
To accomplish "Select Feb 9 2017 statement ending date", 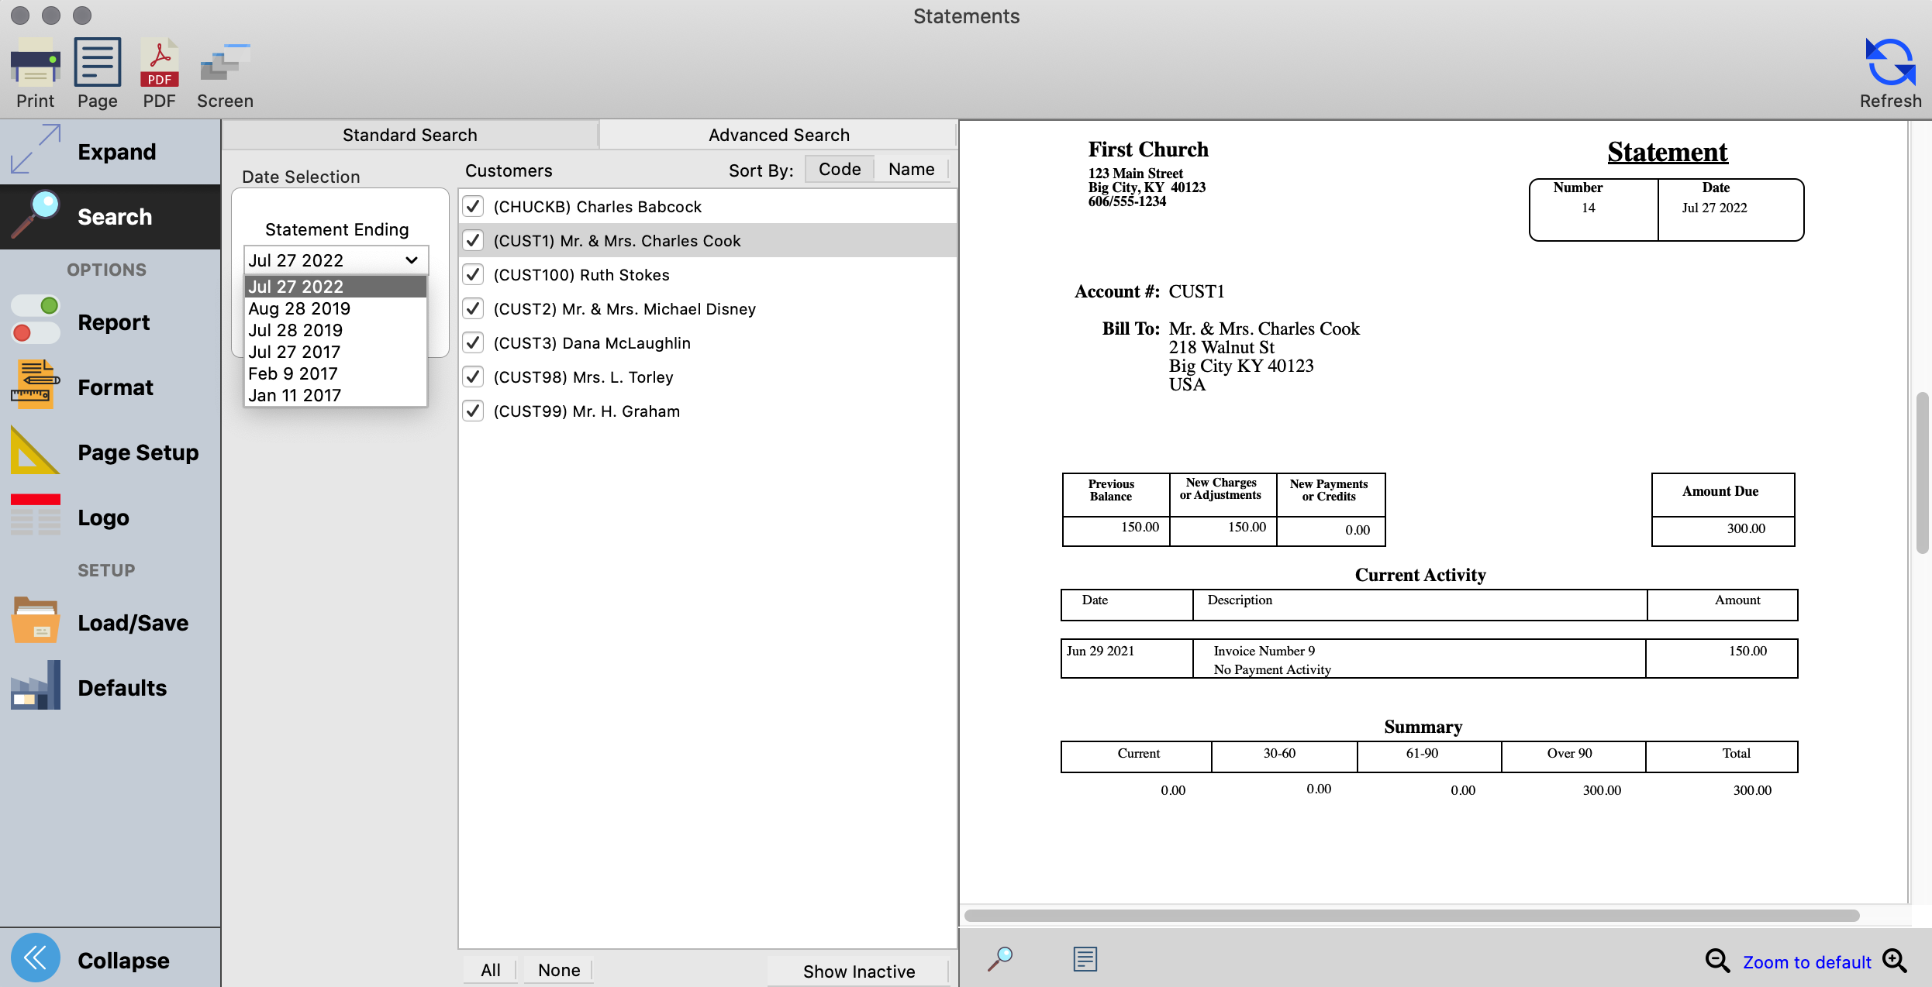I will tap(293, 373).
